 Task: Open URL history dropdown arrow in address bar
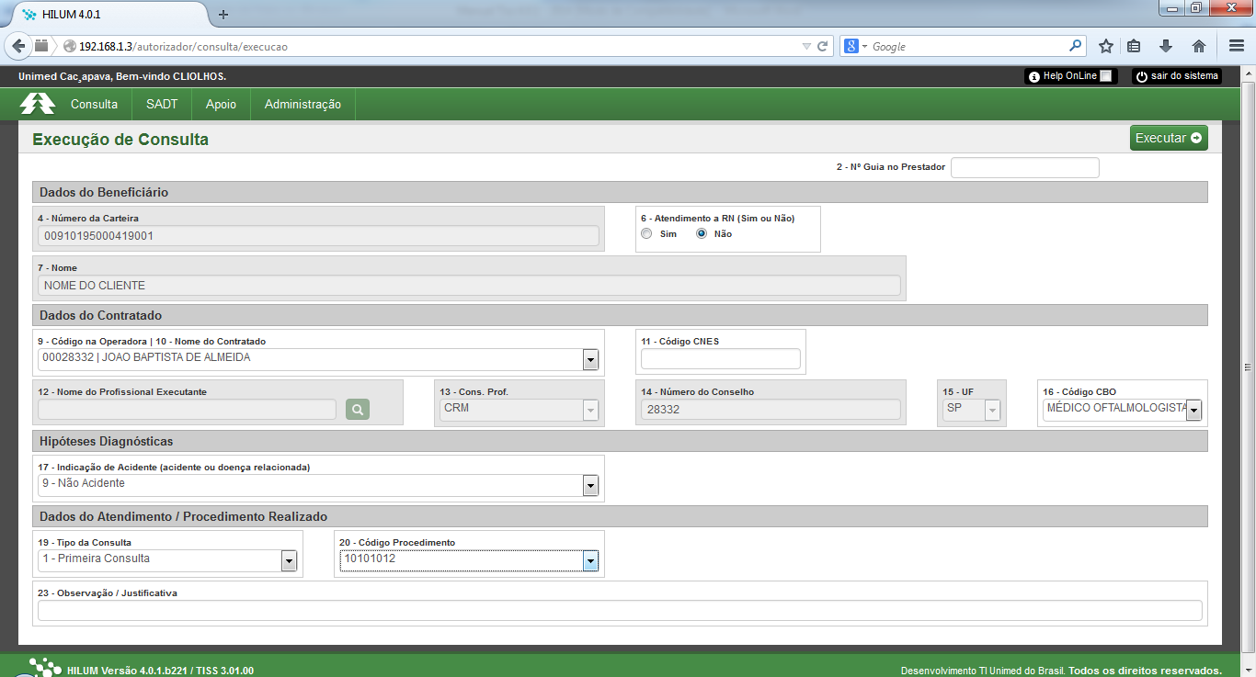click(806, 46)
